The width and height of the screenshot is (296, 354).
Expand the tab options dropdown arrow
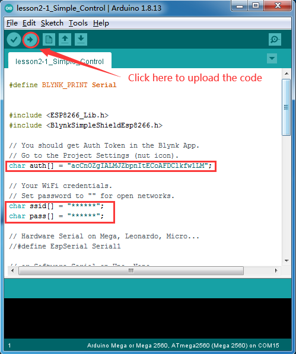point(272,59)
